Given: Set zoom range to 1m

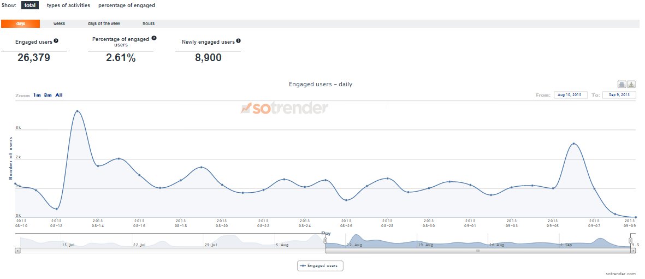Looking at the screenshot, I should click(37, 95).
